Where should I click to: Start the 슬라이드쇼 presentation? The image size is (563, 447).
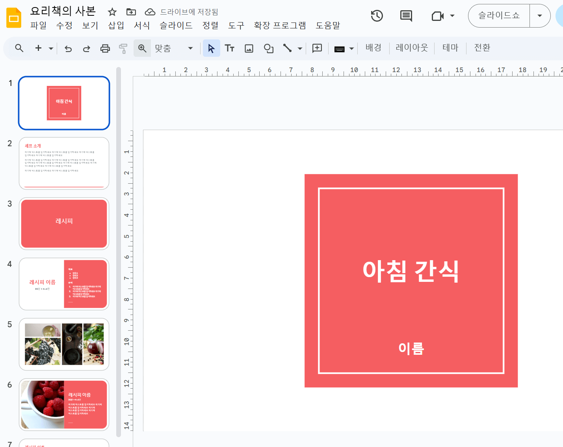pos(499,16)
